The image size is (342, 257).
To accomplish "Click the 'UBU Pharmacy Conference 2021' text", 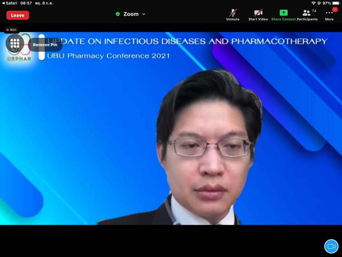I will pos(109,56).
